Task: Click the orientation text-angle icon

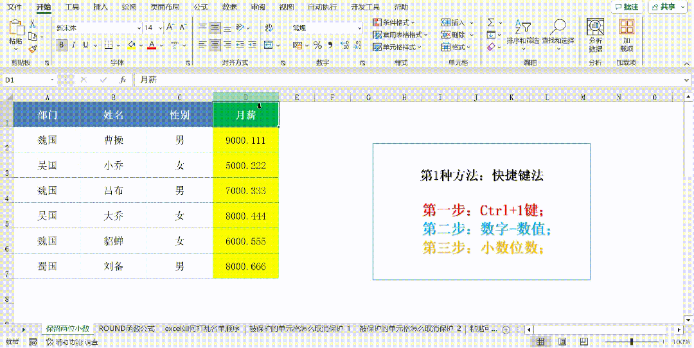Action: 240,28
